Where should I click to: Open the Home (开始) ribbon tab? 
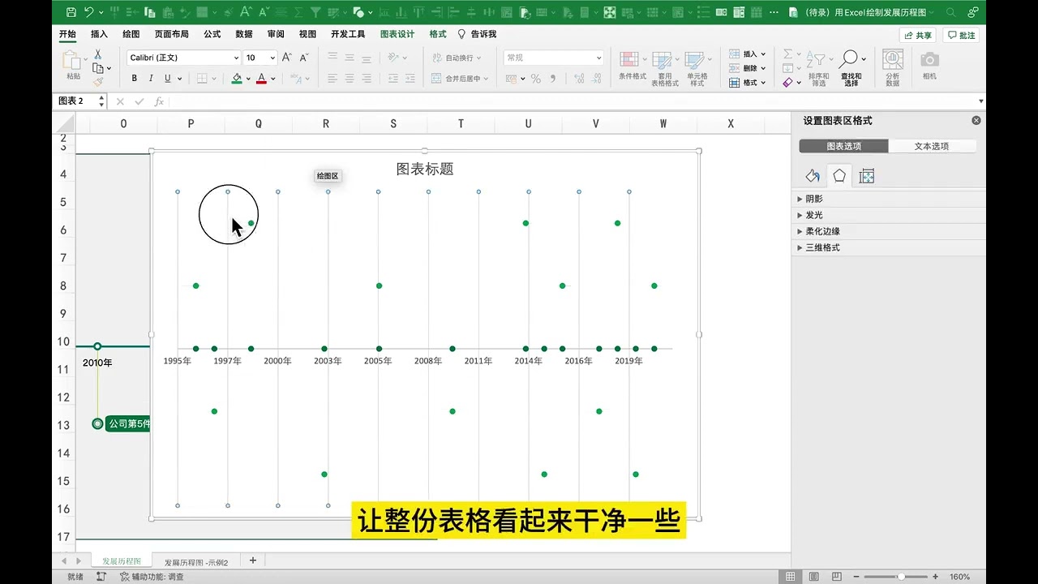67,34
